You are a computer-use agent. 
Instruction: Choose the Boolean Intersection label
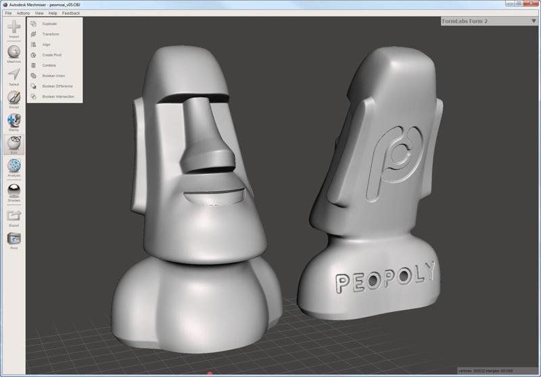[58, 97]
